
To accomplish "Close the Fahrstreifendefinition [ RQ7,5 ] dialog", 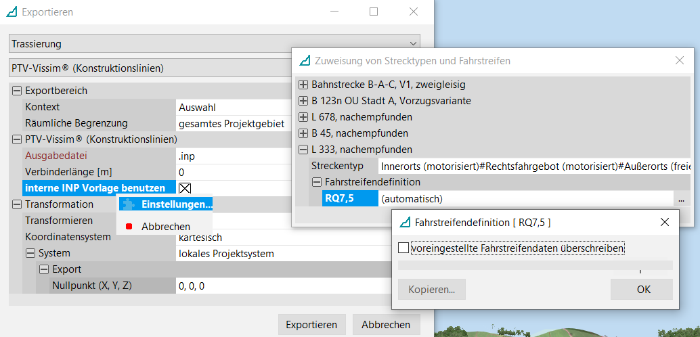I will pos(664,222).
